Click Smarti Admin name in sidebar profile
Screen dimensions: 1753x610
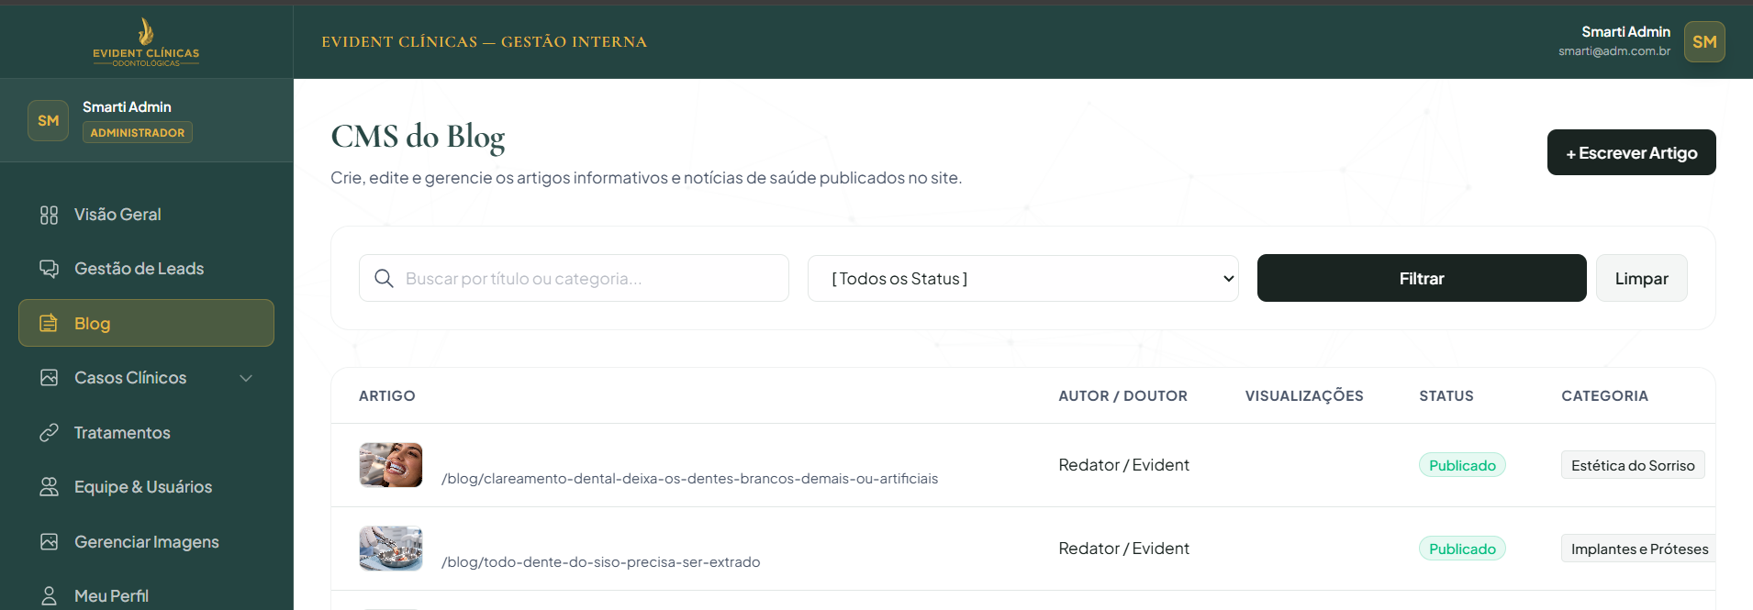pyautogui.click(x=127, y=106)
